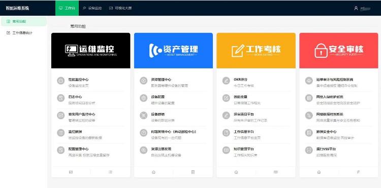Viewport: 381px width, 188px height.
Task: Click the document icon in 资产管理 card footer
Action: pyautogui.click(x=193, y=172)
